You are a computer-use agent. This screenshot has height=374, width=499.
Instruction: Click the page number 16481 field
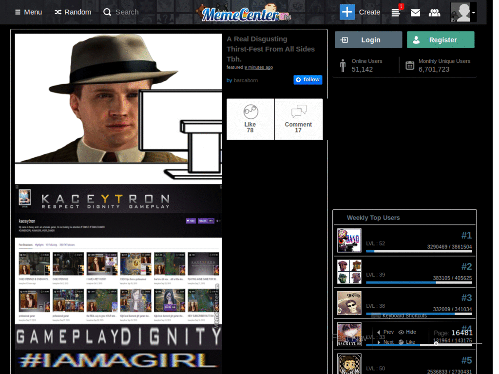(x=462, y=333)
